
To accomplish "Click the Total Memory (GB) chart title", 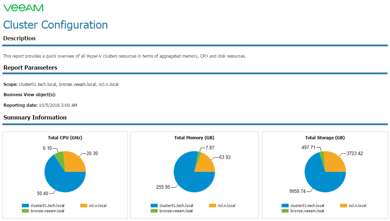I will pos(194,138).
